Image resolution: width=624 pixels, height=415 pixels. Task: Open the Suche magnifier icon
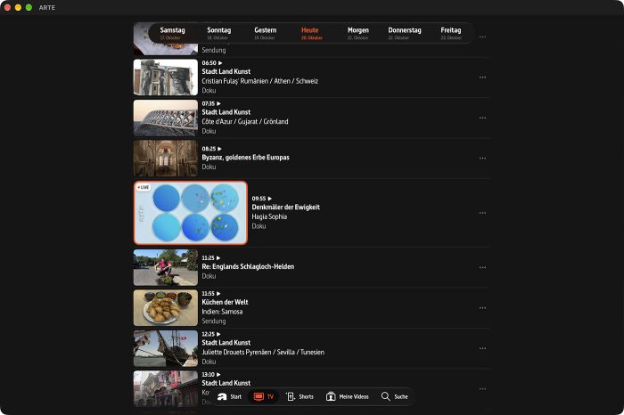click(x=386, y=396)
